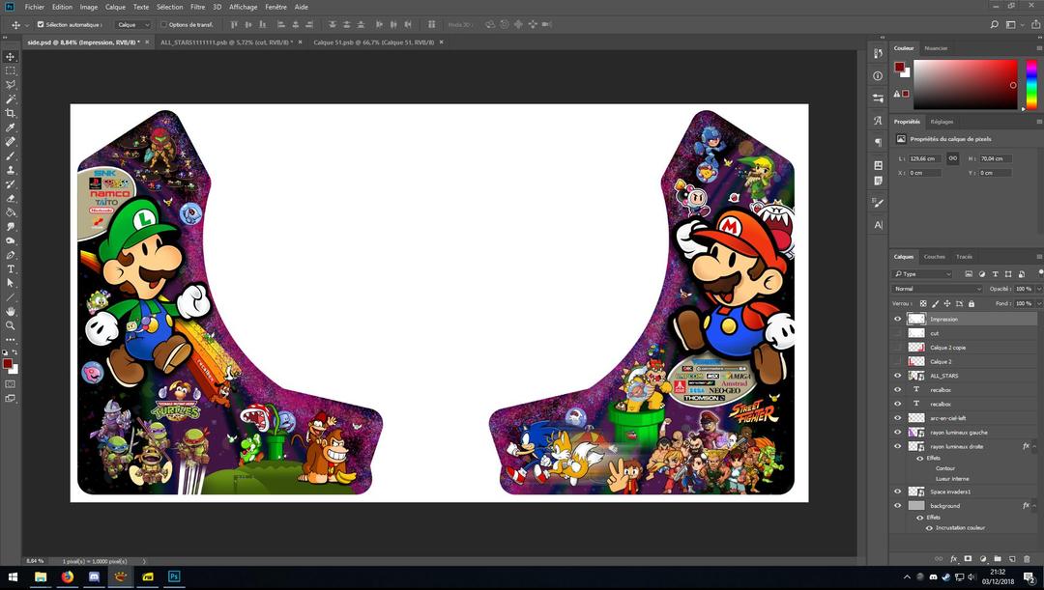Screen dimensions: 1044x590
Task: Select the Crop tool
Action: click(x=10, y=113)
